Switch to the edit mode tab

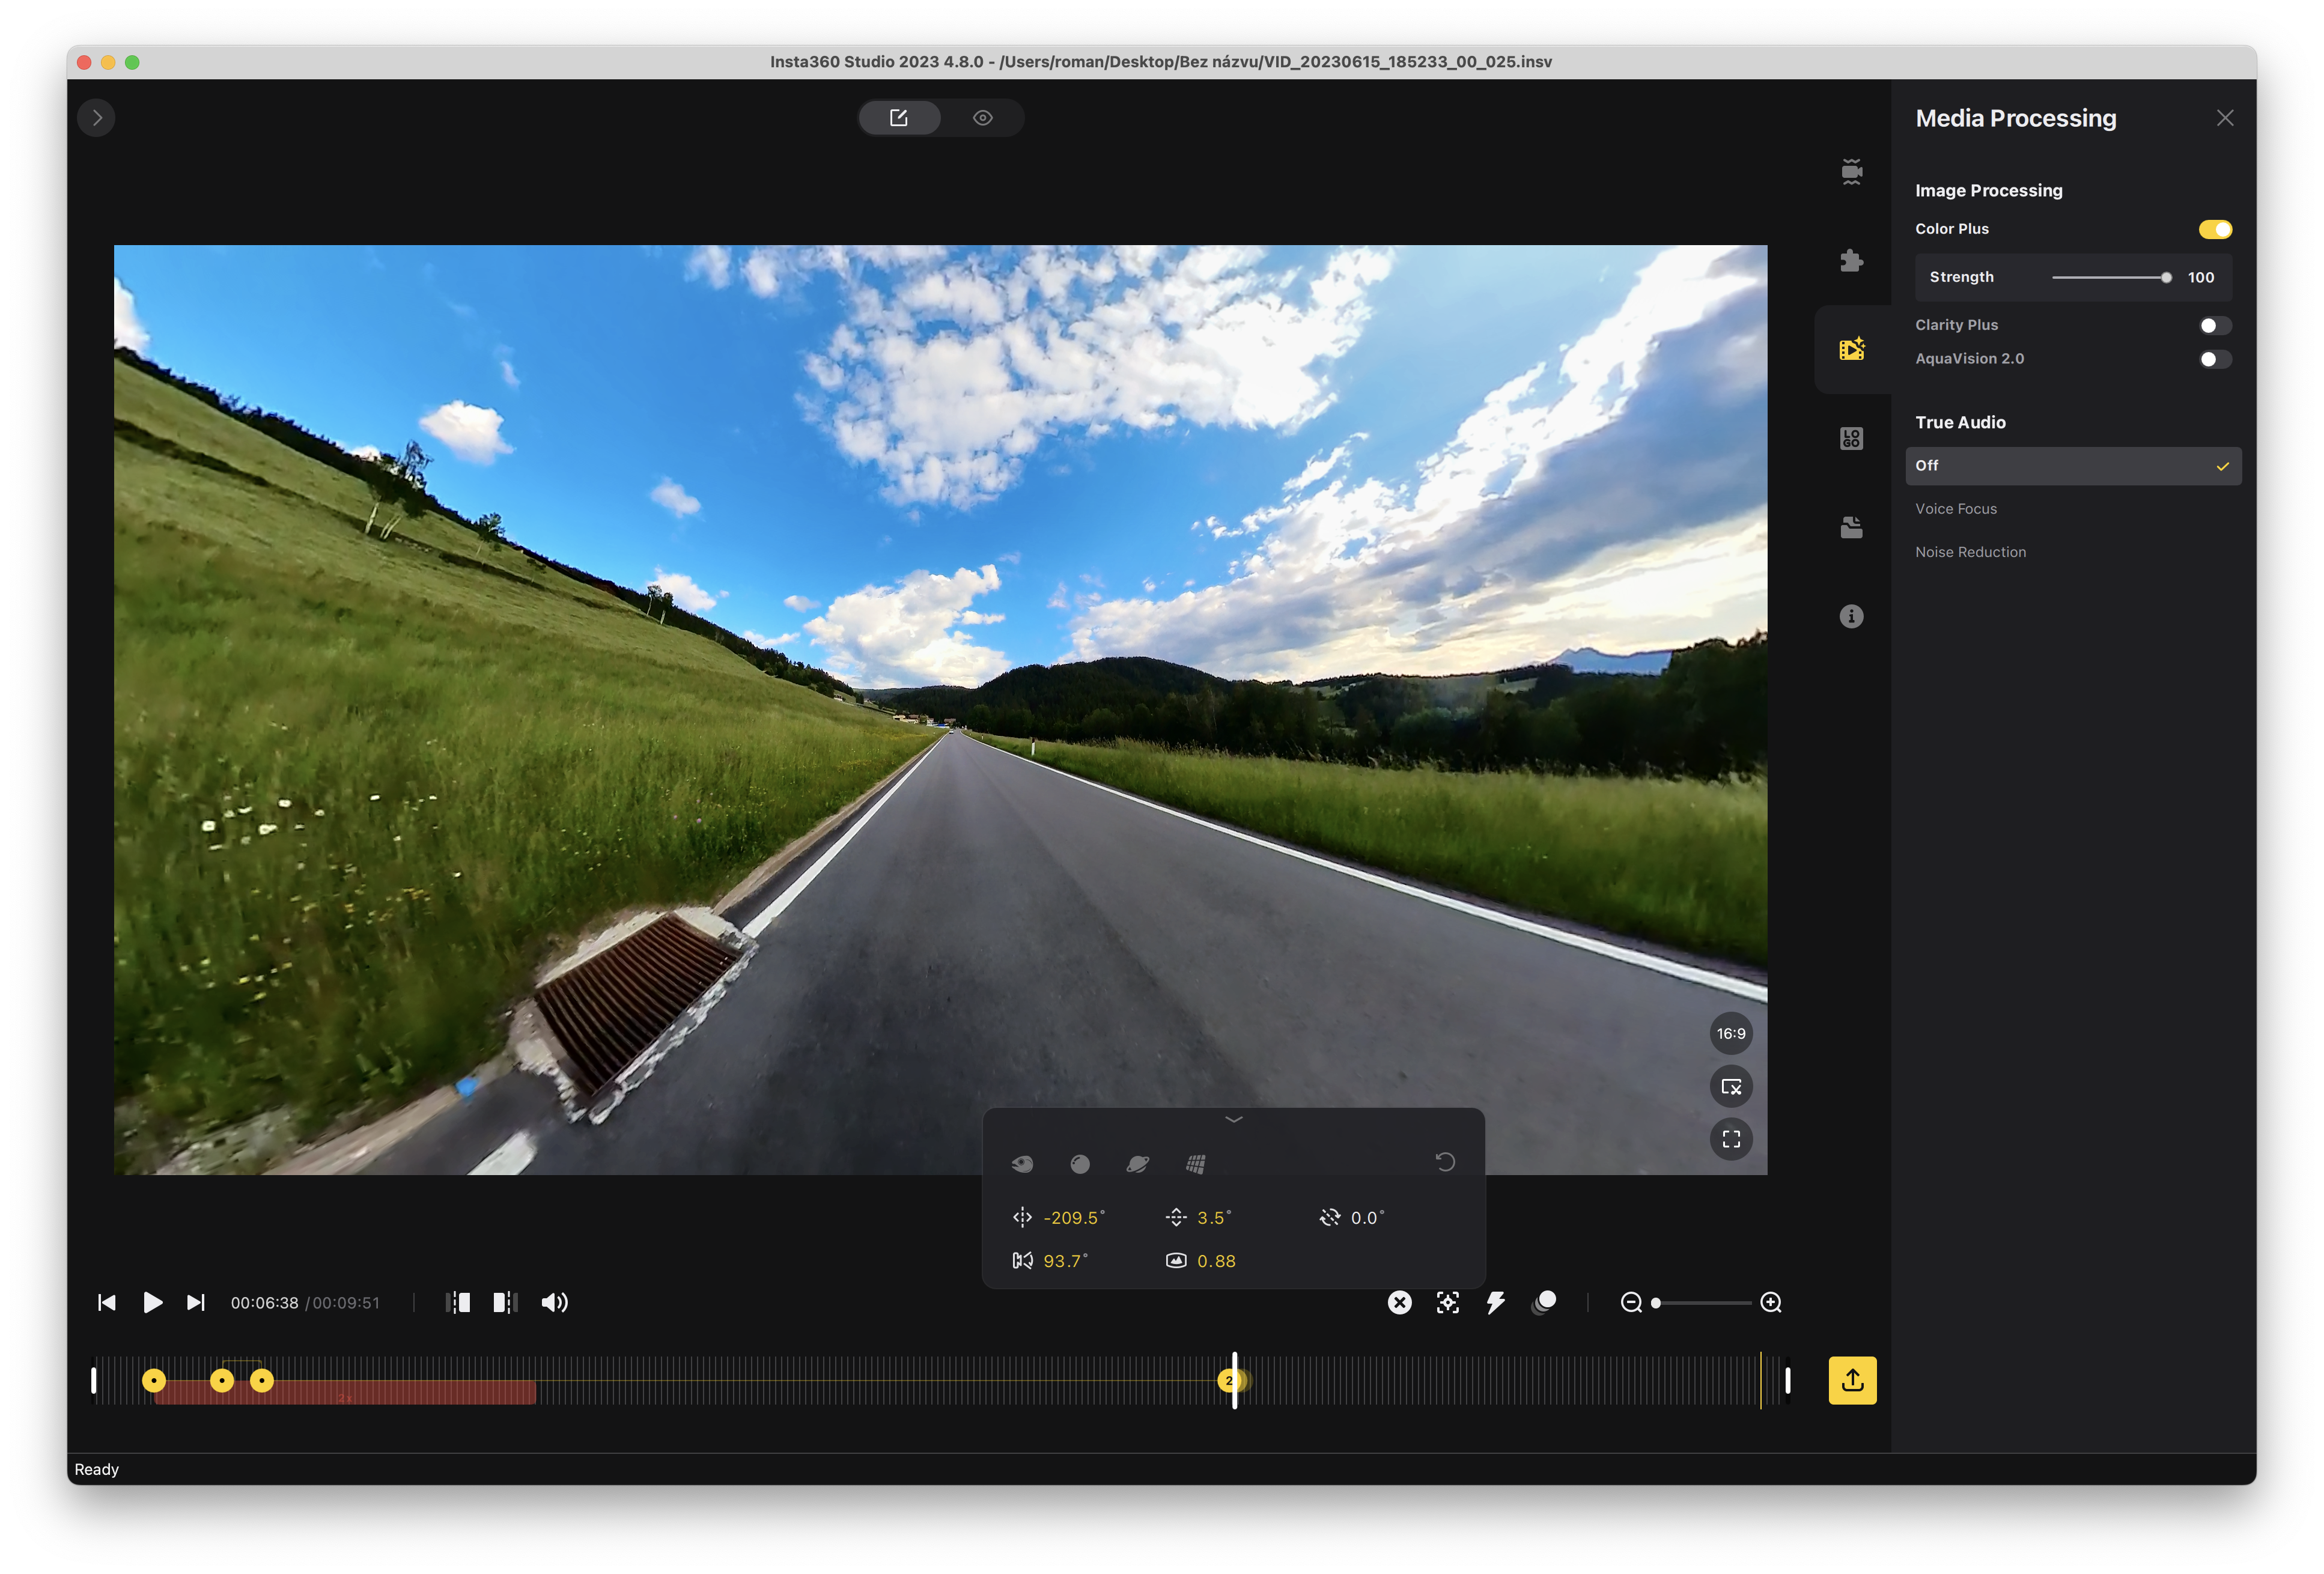[899, 117]
